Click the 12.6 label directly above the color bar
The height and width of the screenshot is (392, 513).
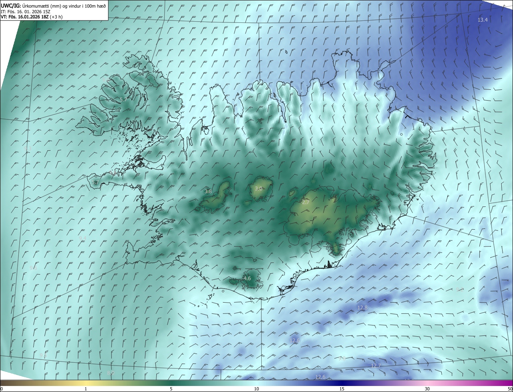pos(321,377)
